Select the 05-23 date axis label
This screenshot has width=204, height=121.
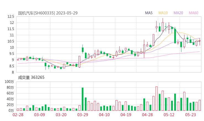(190, 115)
